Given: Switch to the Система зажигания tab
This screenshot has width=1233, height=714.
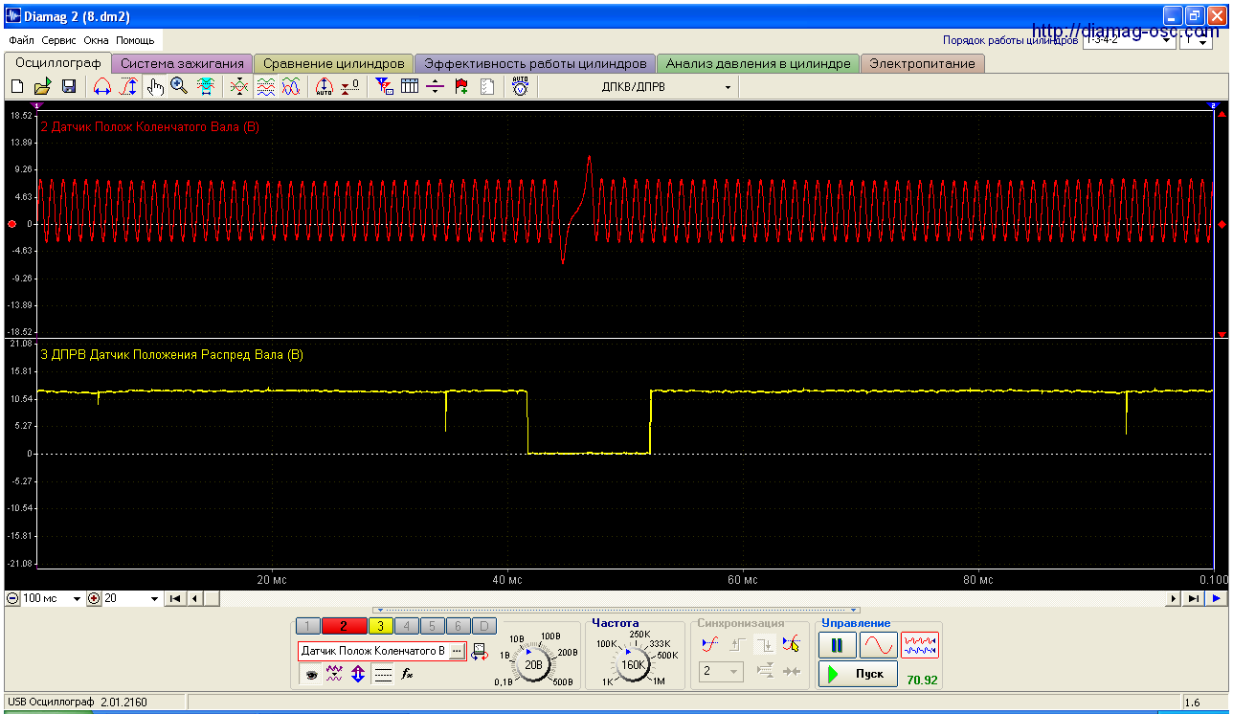Looking at the screenshot, I should point(182,64).
